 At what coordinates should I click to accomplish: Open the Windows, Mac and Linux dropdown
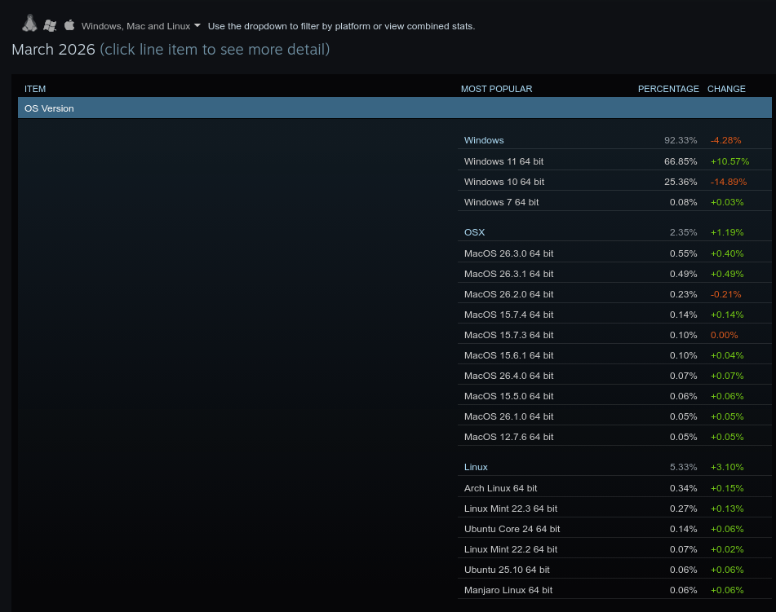click(x=140, y=26)
